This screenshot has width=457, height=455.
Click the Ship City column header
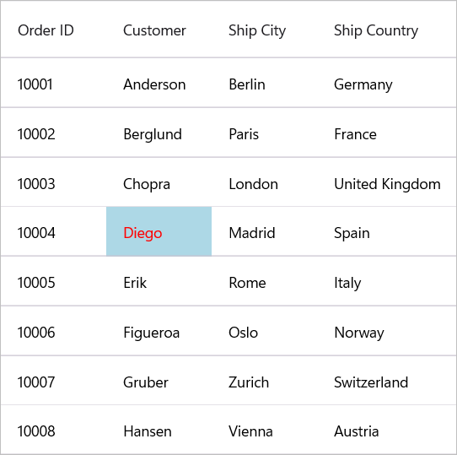pos(264,30)
